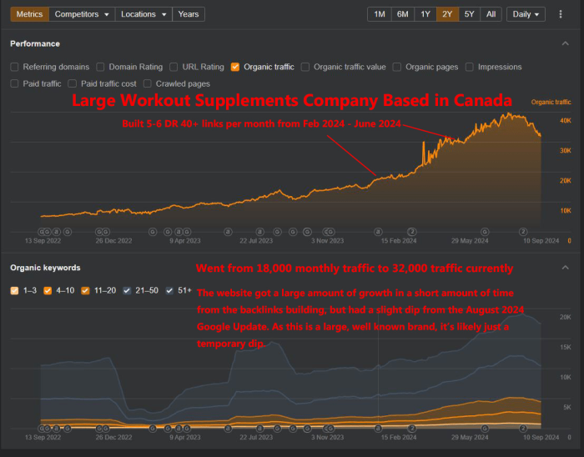The height and width of the screenshot is (457, 584).
Task: Click the numbered 2 update marker near Sep 2024
Action: click(523, 231)
